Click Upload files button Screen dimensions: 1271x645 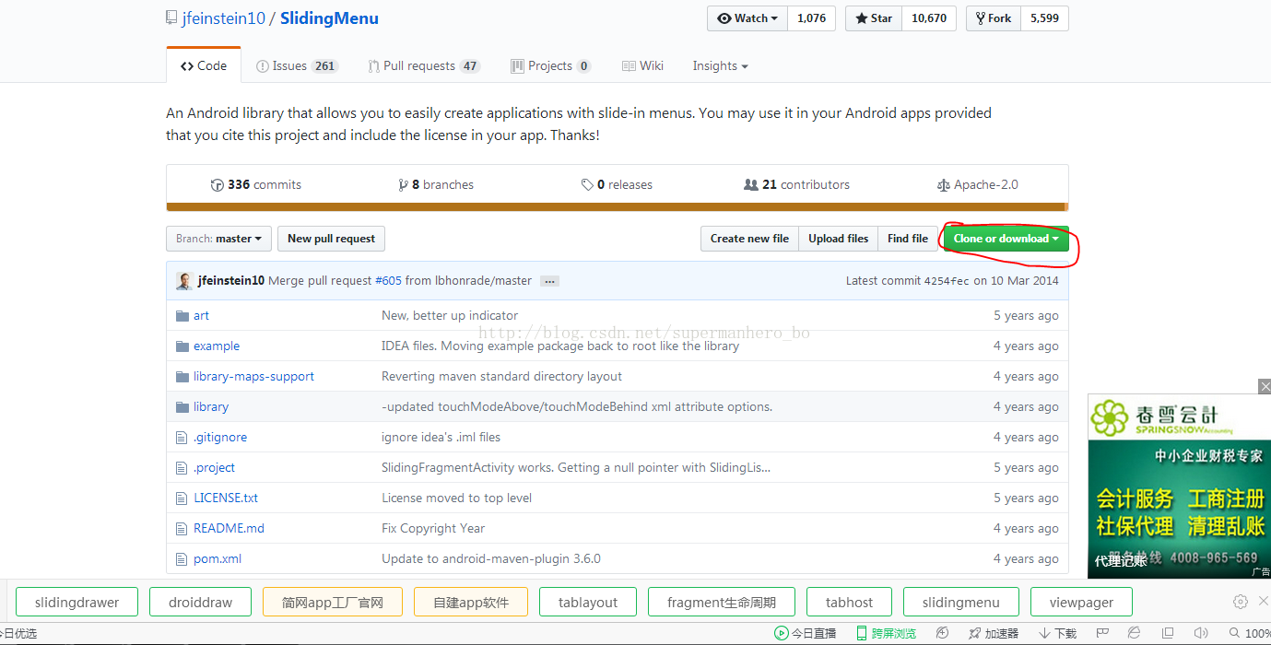(x=839, y=239)
